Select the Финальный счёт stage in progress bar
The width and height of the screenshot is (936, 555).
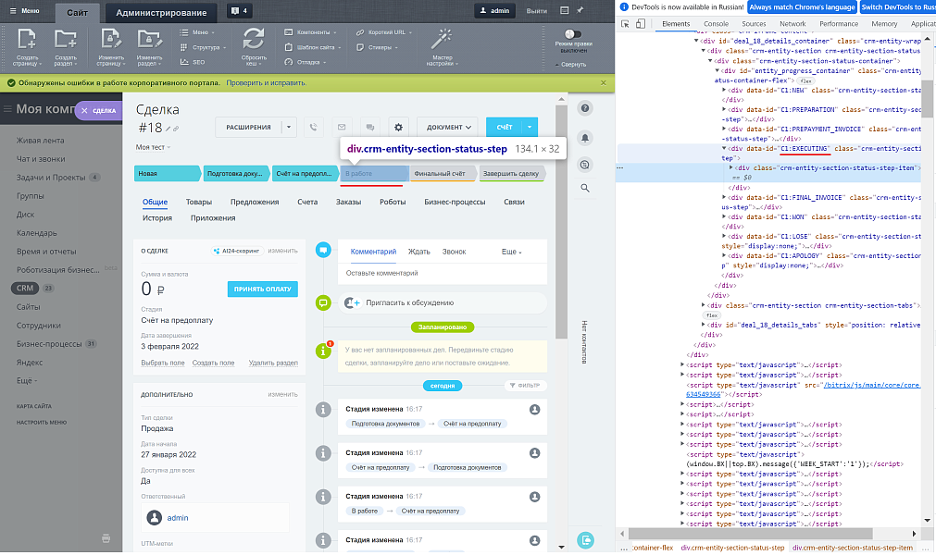[441, 173]
